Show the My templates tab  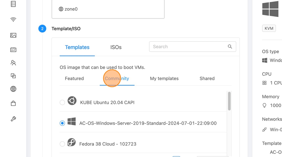164,78
